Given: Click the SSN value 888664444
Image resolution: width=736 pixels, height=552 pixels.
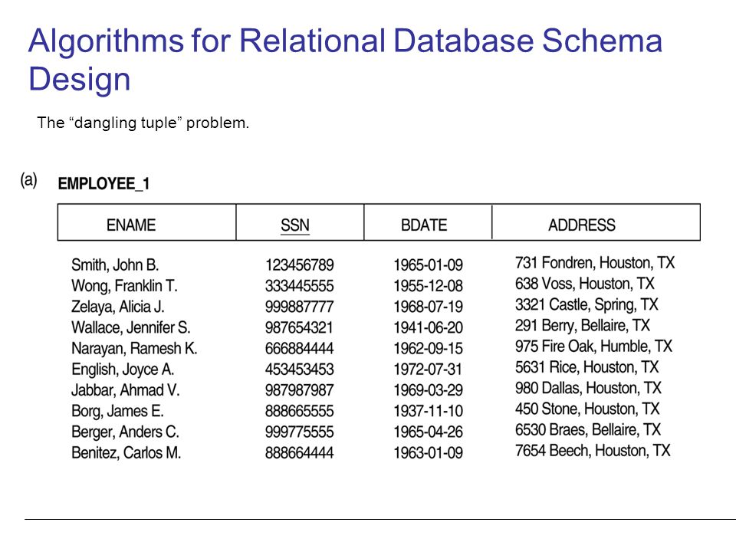Looking at the screenshot, I should tap(299, 452).
